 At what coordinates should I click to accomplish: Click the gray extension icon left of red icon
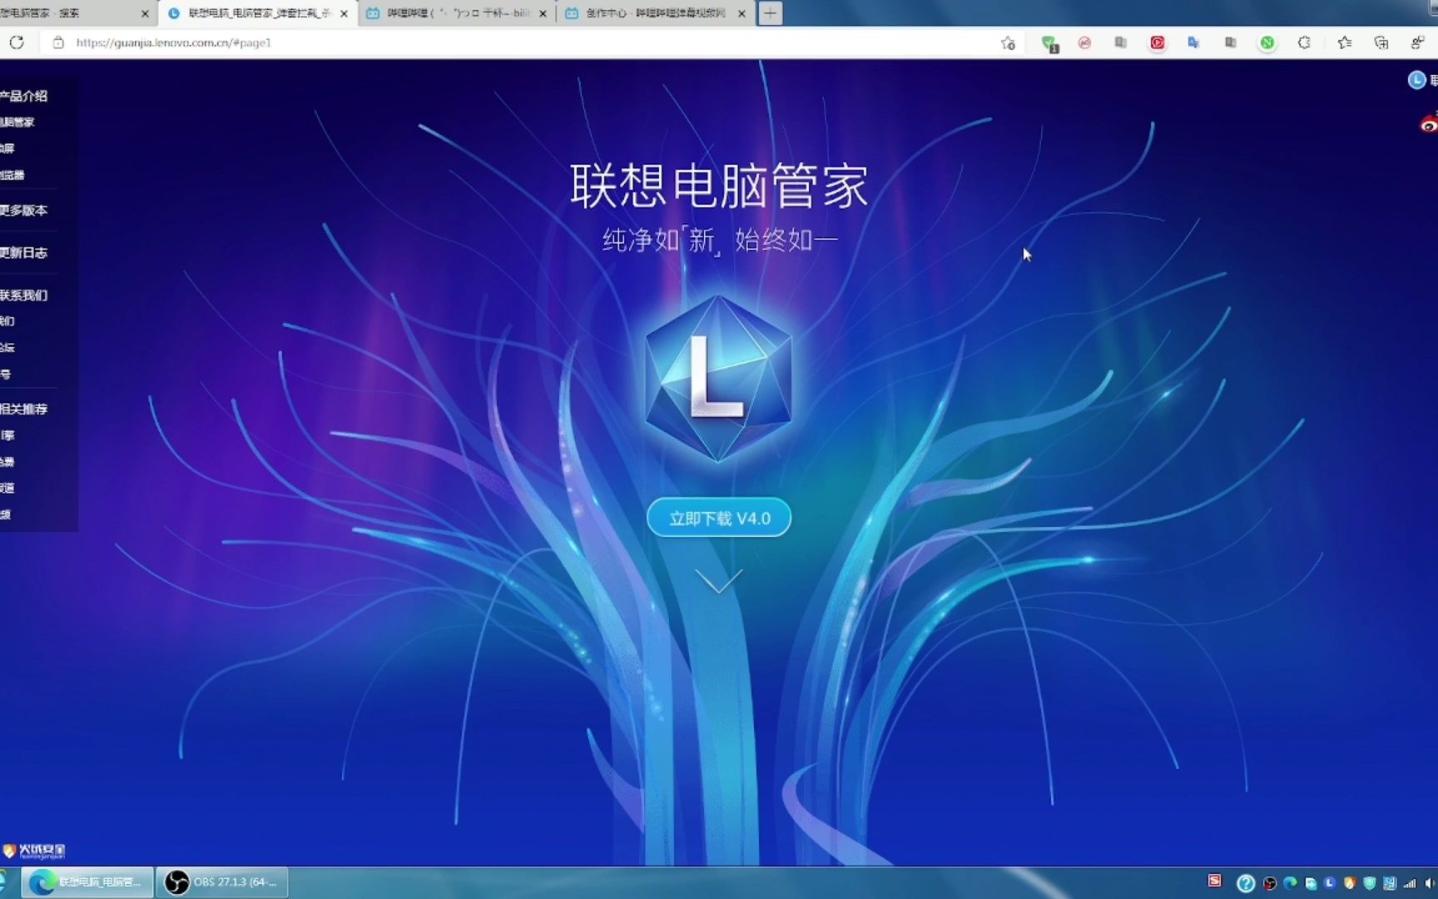click(x=1121, y=42)
